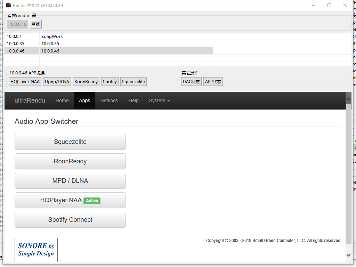The image size is (356, 267).
Task: Close the Rendu window
Action: click(345, 5)
